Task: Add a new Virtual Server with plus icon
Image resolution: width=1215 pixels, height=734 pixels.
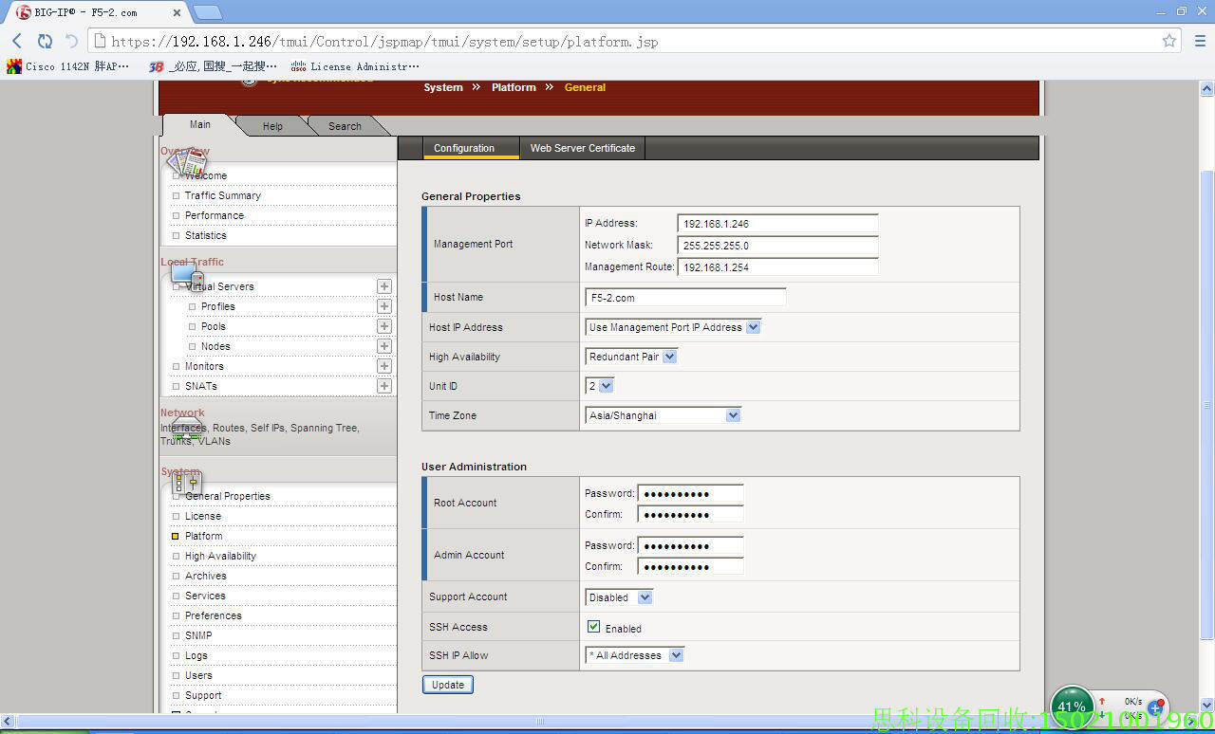Action: pyautogui.click(x=384, y=286)
